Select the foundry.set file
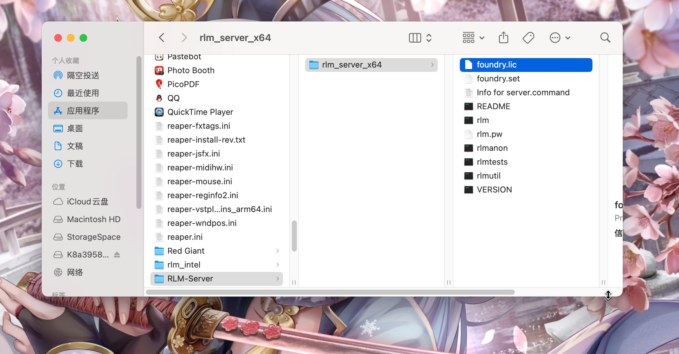 pos(498,79)
